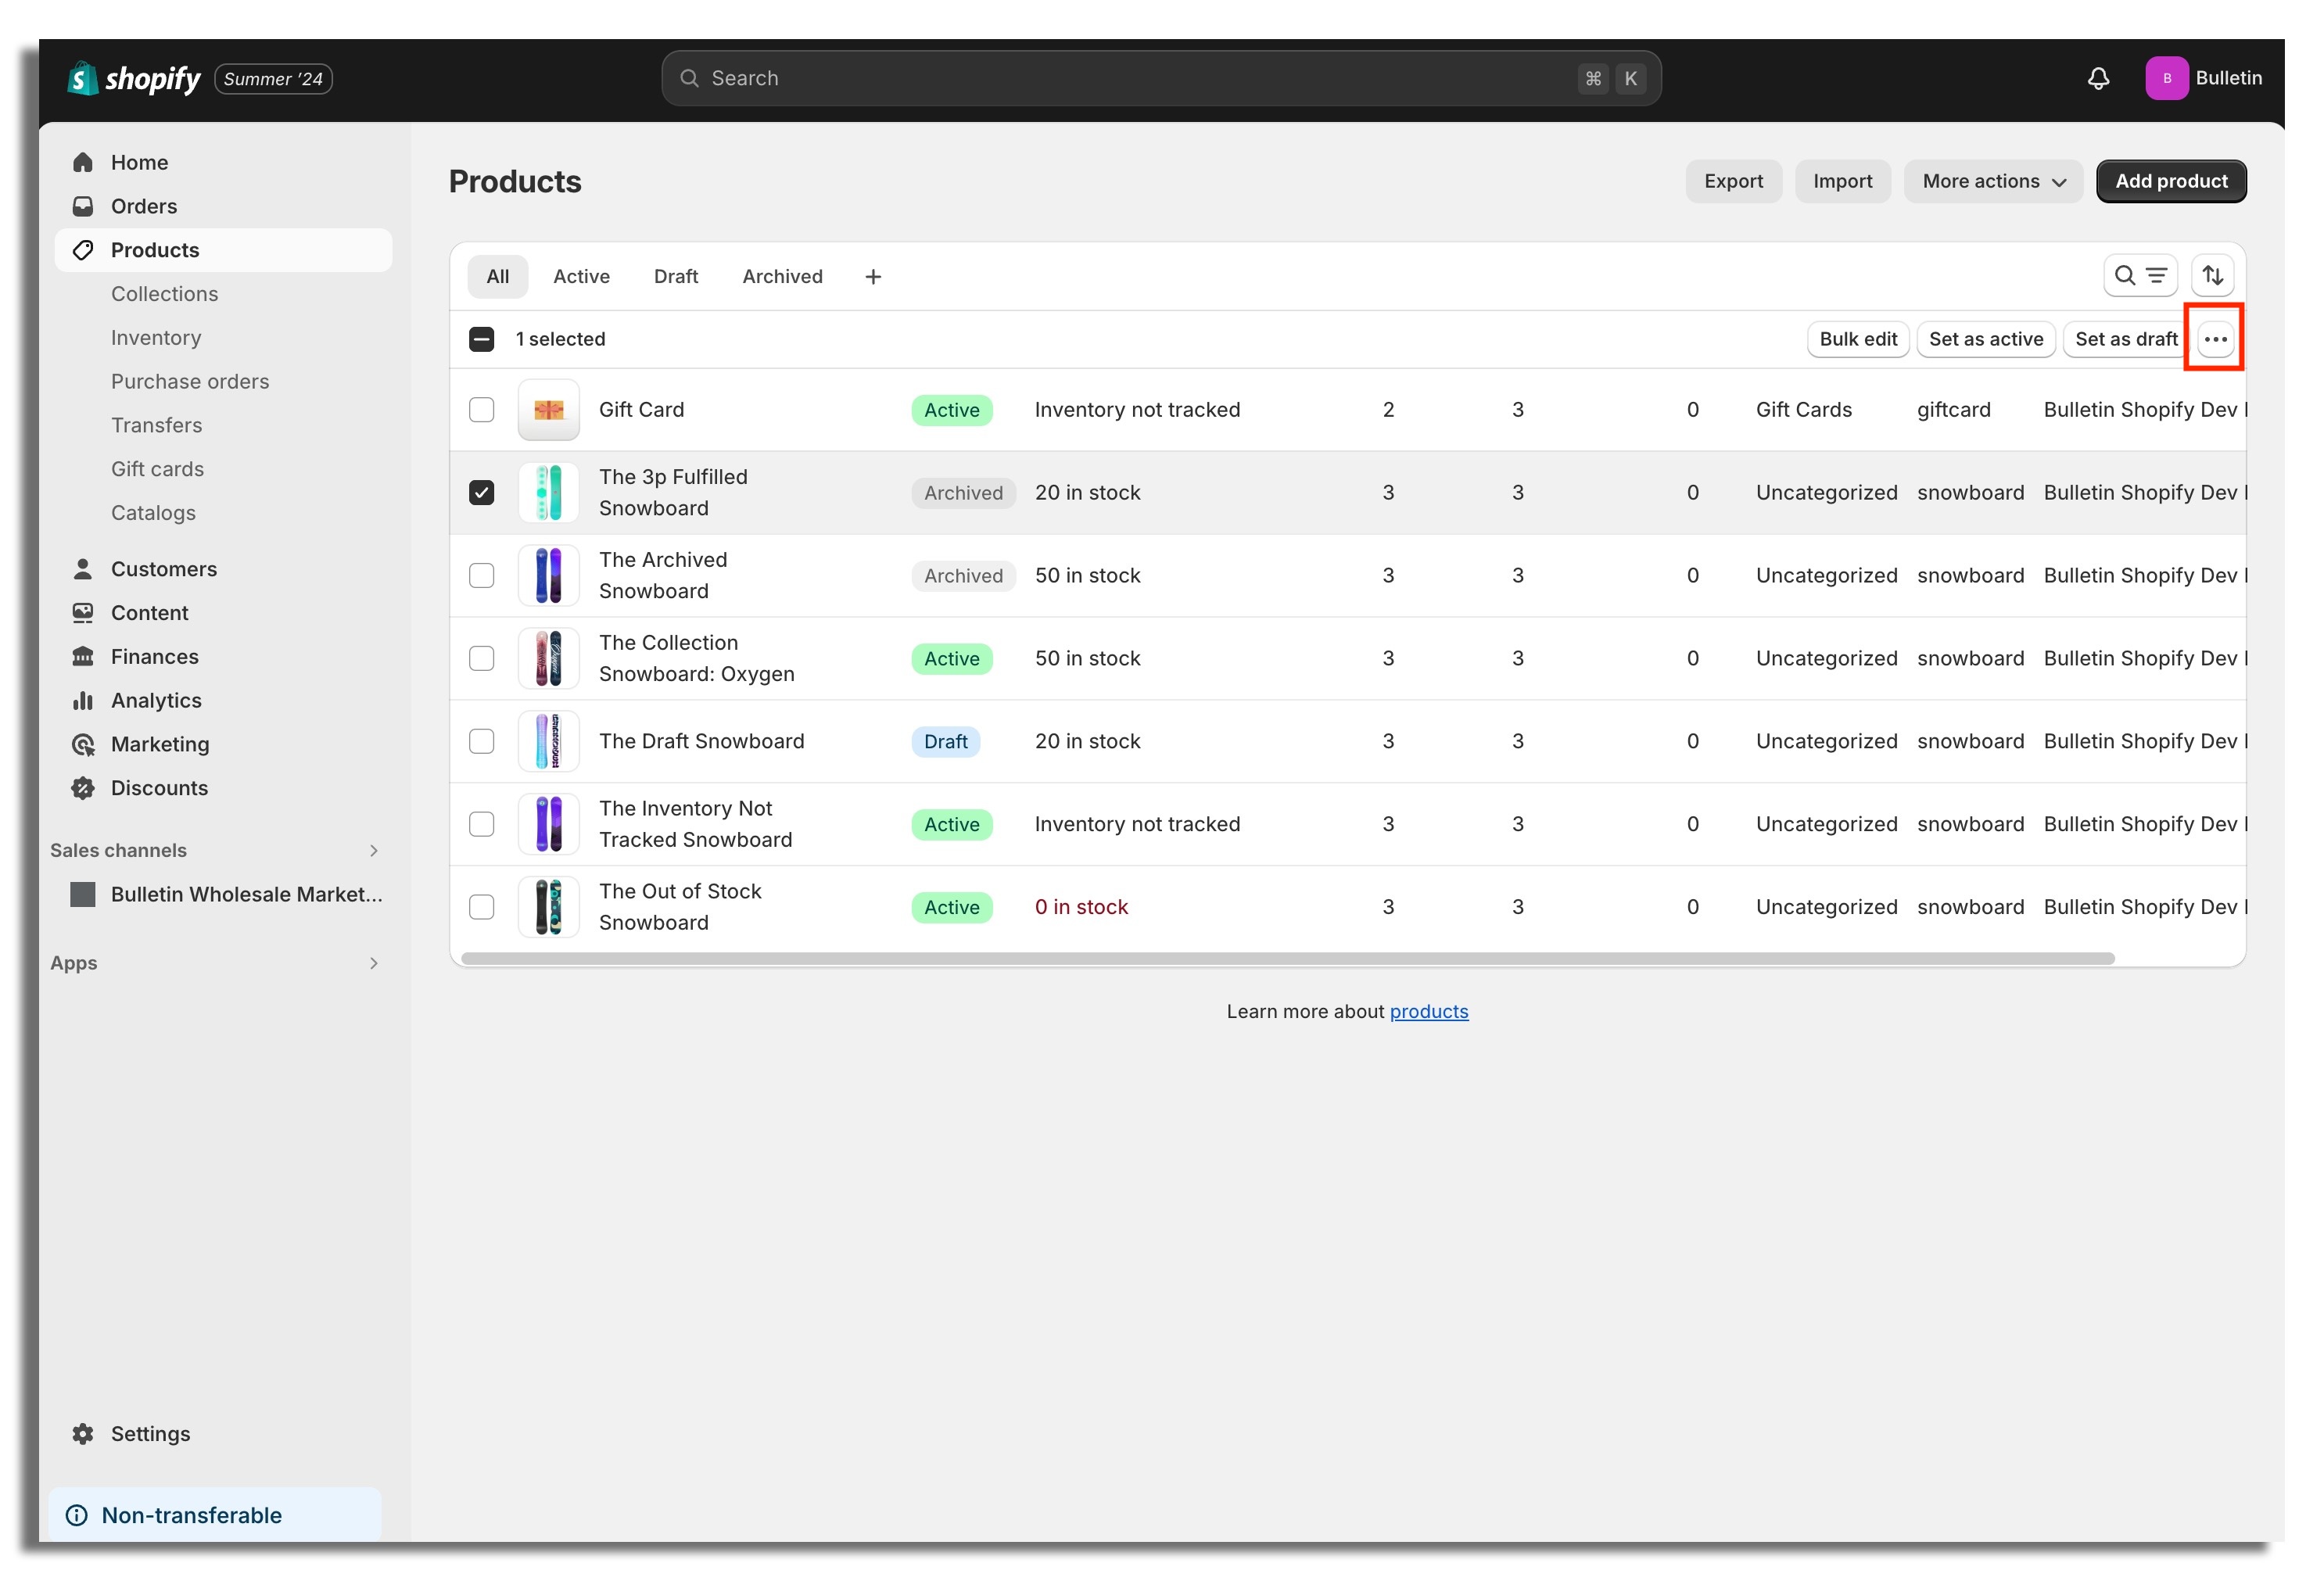Click the Draft status badge

coord(945,742)
